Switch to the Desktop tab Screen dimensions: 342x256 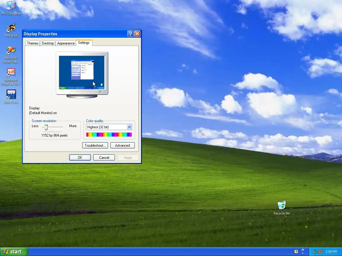48,43
